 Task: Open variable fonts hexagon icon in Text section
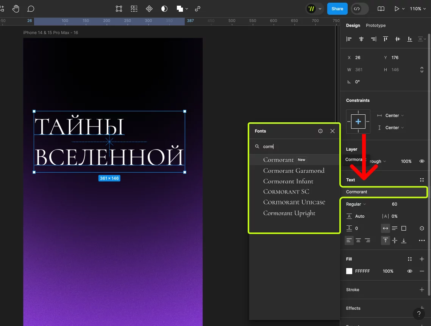[422, 228]
